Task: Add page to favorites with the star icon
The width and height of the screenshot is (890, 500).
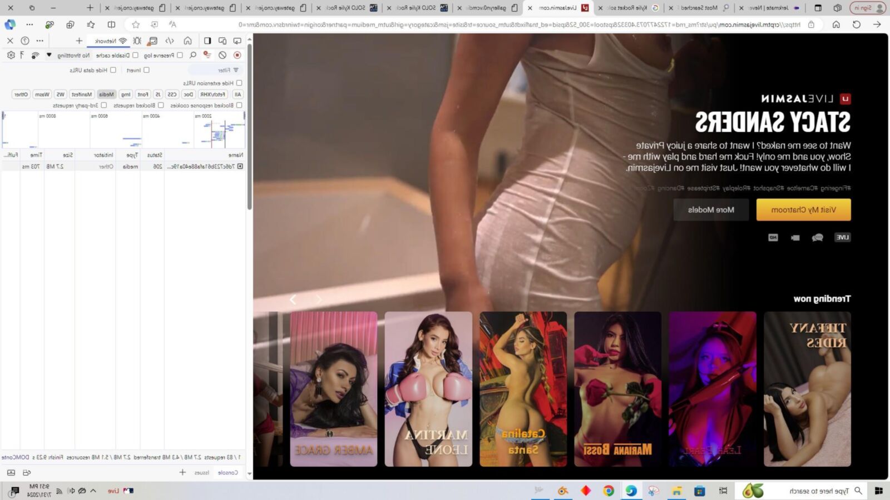Action: [136, 24]
